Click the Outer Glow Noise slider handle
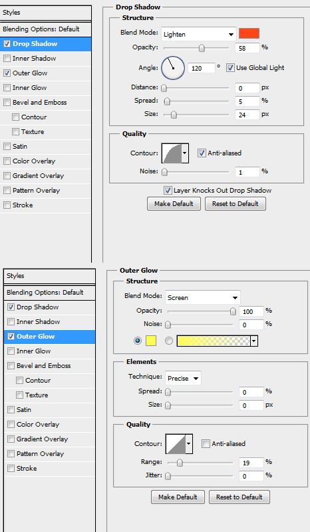310x532 pixels. (x=168, y=325)
